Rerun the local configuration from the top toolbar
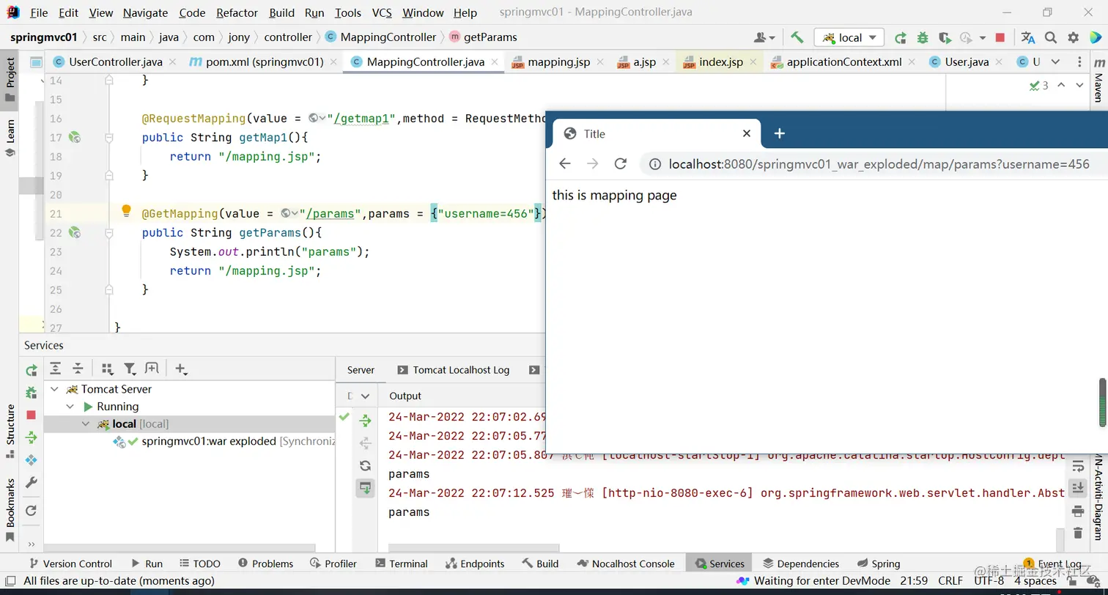This screenshot has height=595, width=1108. 901,37
